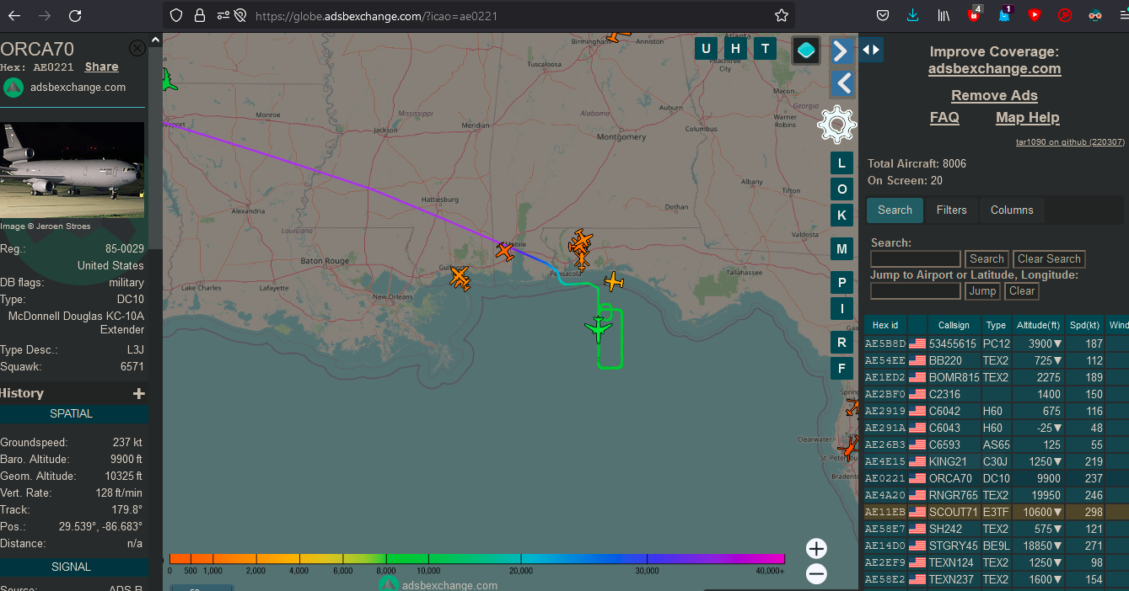Click Clear next to Jump
Image resolution: width=1129 pixels, height=591 pixels.
click(1022, 291)
